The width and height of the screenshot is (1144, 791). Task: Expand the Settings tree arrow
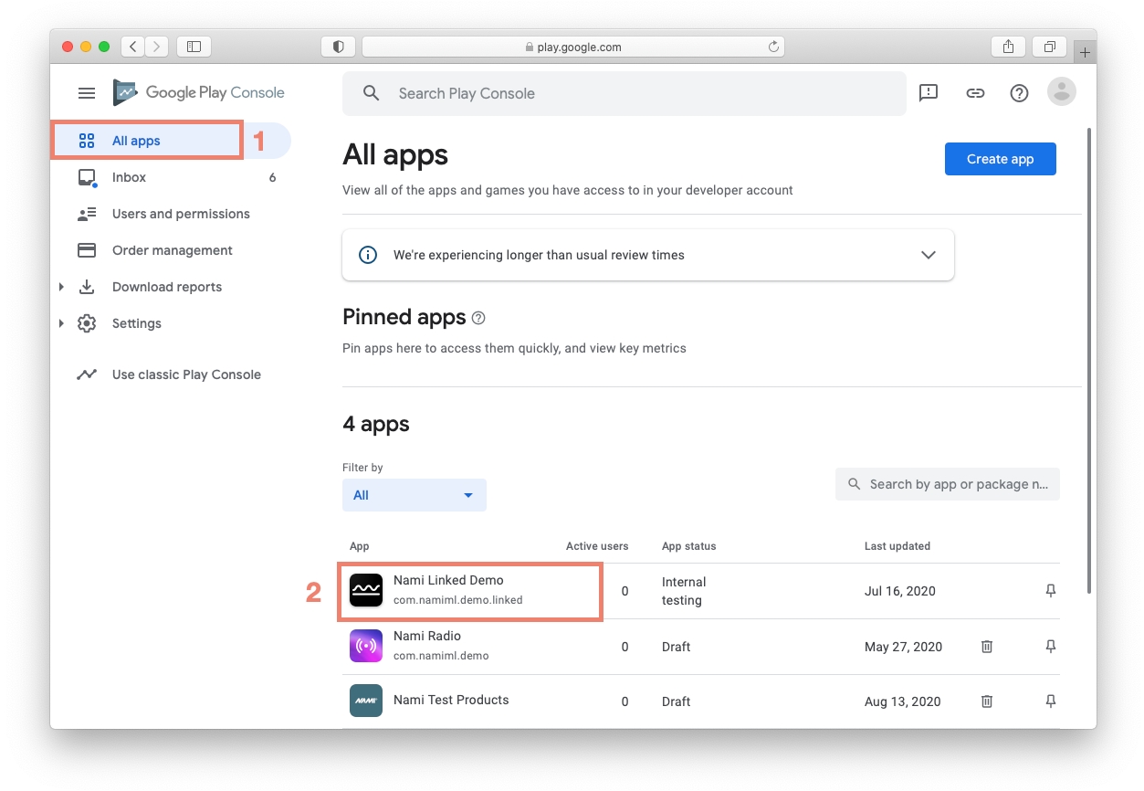(x=61, y=323)
